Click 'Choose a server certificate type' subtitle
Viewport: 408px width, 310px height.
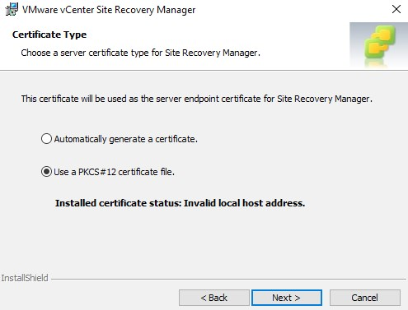[140, 53]
